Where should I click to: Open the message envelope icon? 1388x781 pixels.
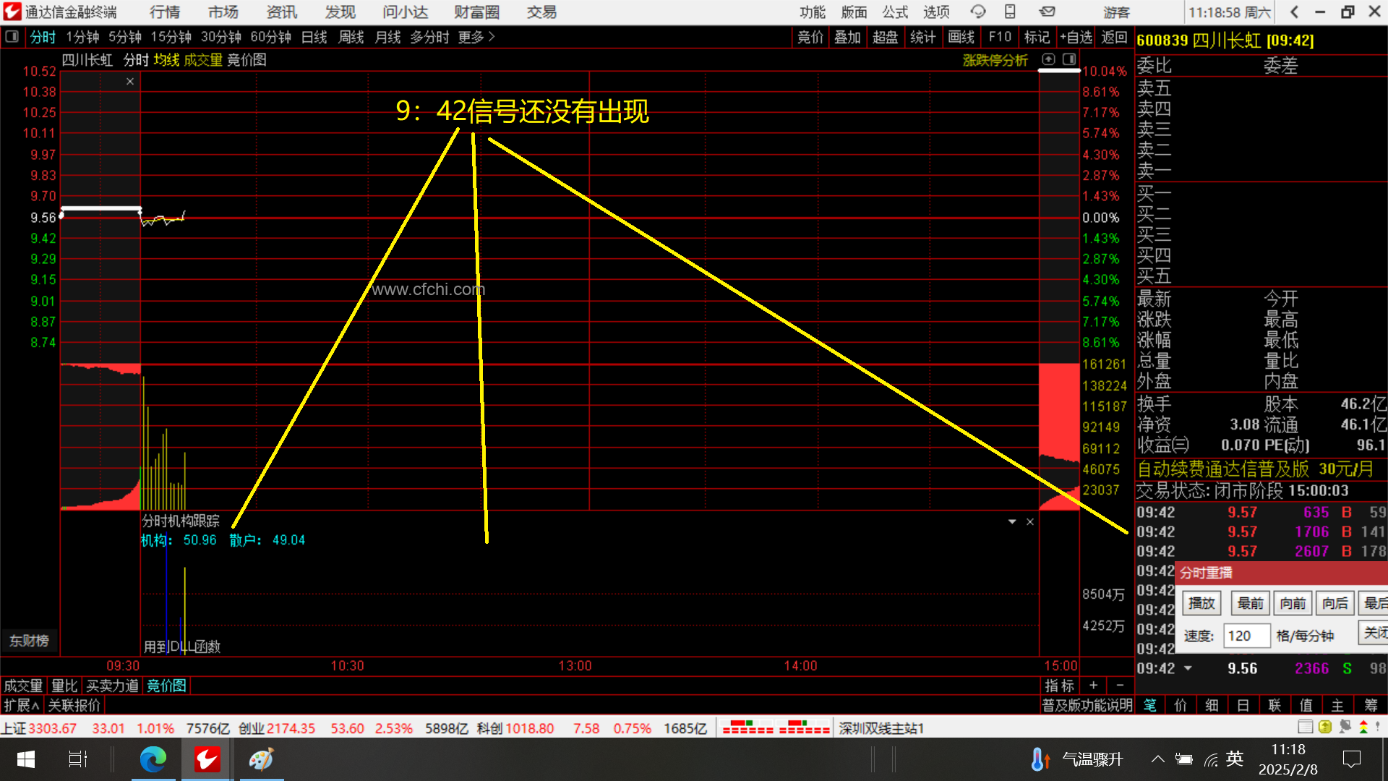pos(1047,12)
